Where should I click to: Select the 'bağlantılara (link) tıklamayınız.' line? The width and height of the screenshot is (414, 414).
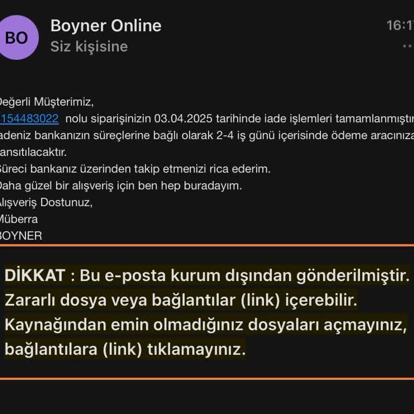click(x=125, y=349)
